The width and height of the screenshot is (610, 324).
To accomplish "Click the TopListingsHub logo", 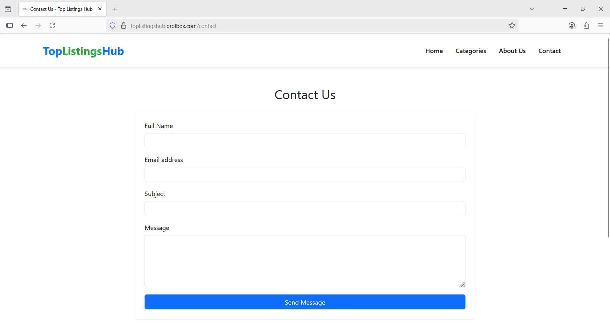I will click(83, 51).
